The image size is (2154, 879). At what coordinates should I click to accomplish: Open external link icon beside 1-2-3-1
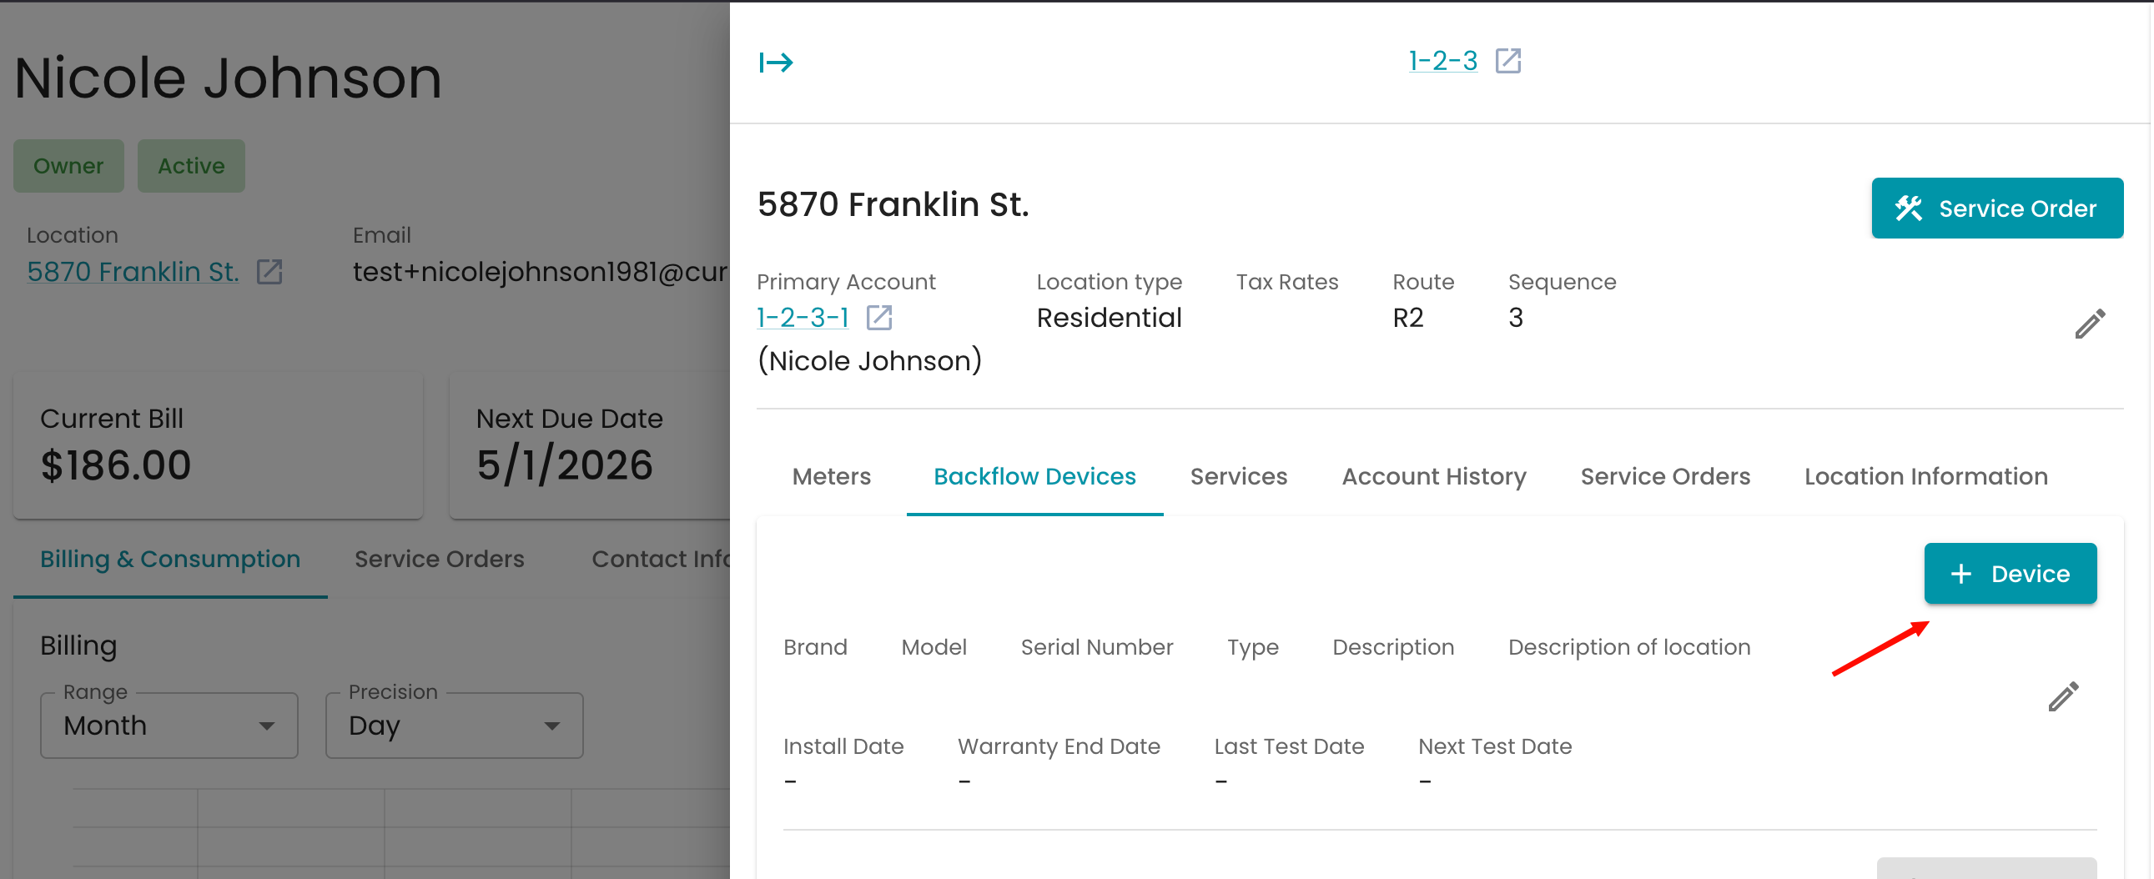pos(878,318)
